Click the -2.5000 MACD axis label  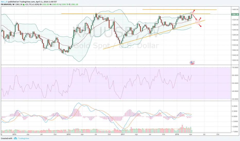[235, 122]
